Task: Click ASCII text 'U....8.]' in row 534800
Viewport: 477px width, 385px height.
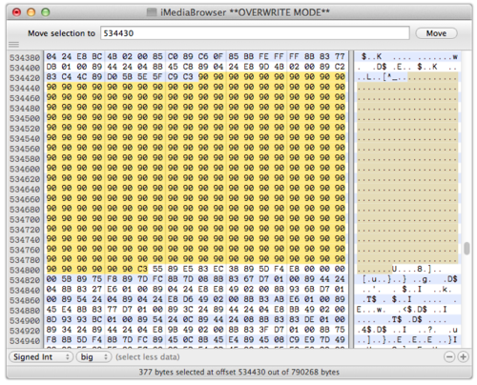Action: [411, 269]
